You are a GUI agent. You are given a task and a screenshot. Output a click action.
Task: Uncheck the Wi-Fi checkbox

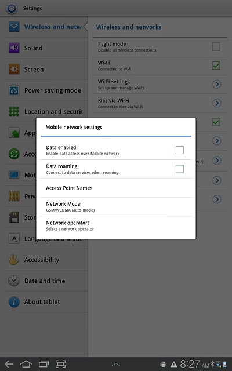(216, 66)
